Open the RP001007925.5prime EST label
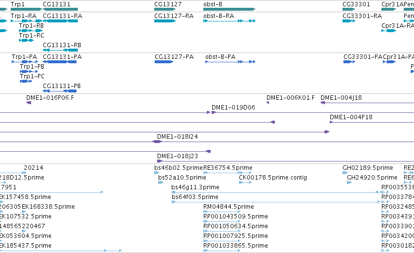The height and width of the screenshot is (253, 414). point(236,236)
